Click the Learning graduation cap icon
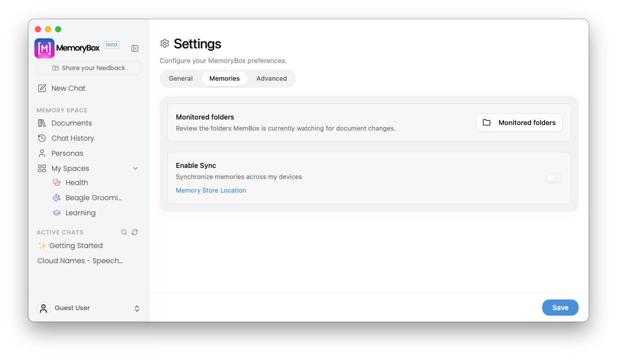This screenshot has height=359, width=617. pos(57,213)
